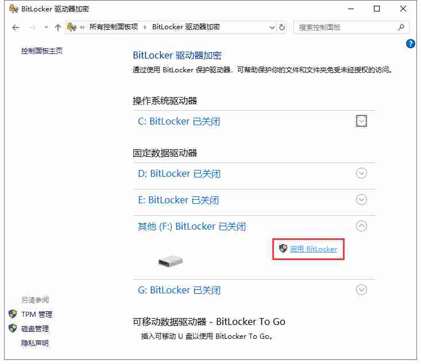Refresh the page with refresh icon

(282, 27)
